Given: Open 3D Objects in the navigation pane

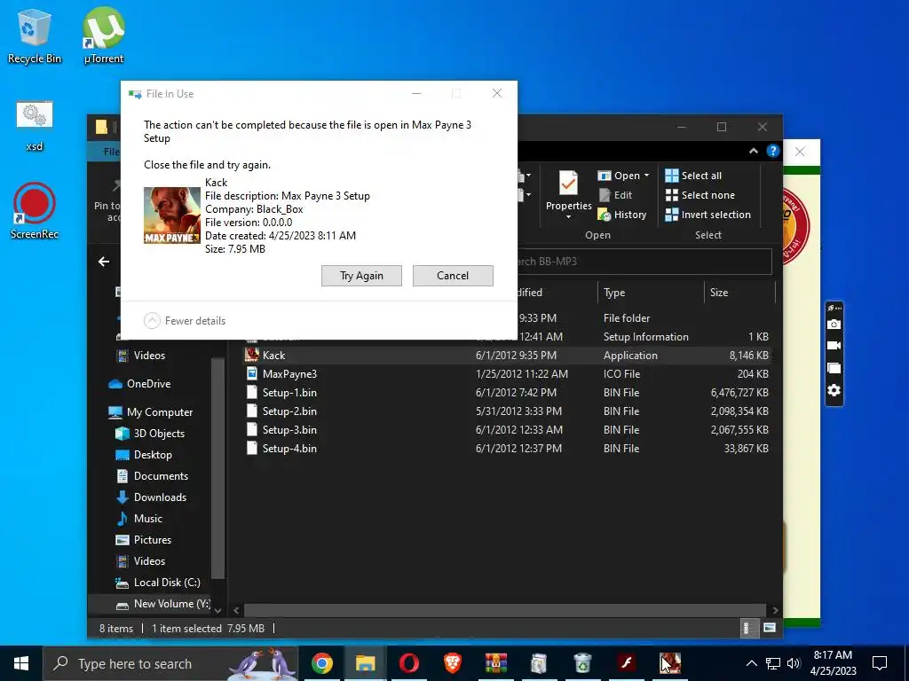Looking at the screenshot, I should [x=150, y=434].
